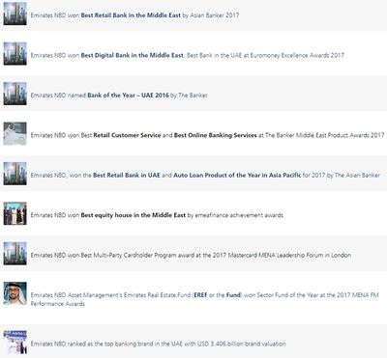The image size is (387, 358).
Task: Click thumbnail beside Best Retail Bank in UAE
Action: coord(15,174)
